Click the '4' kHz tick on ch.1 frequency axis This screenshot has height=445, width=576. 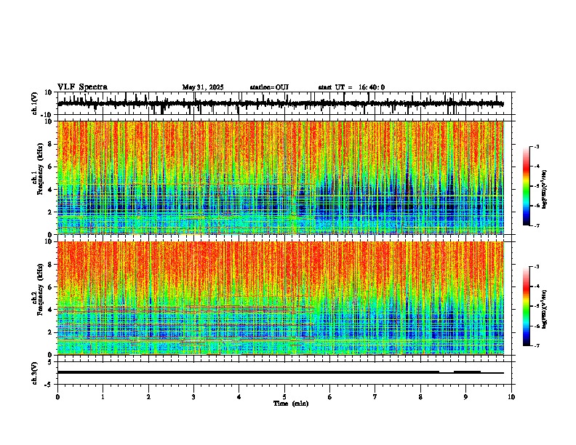tap(50, 190)
